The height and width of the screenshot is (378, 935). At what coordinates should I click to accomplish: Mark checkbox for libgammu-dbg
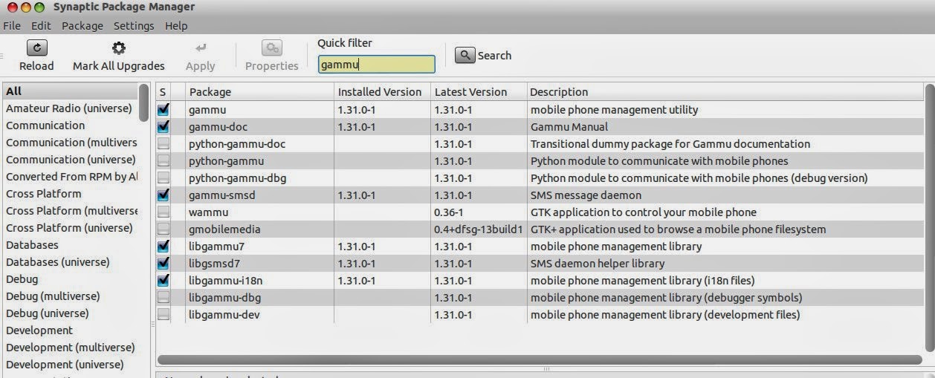163,297
